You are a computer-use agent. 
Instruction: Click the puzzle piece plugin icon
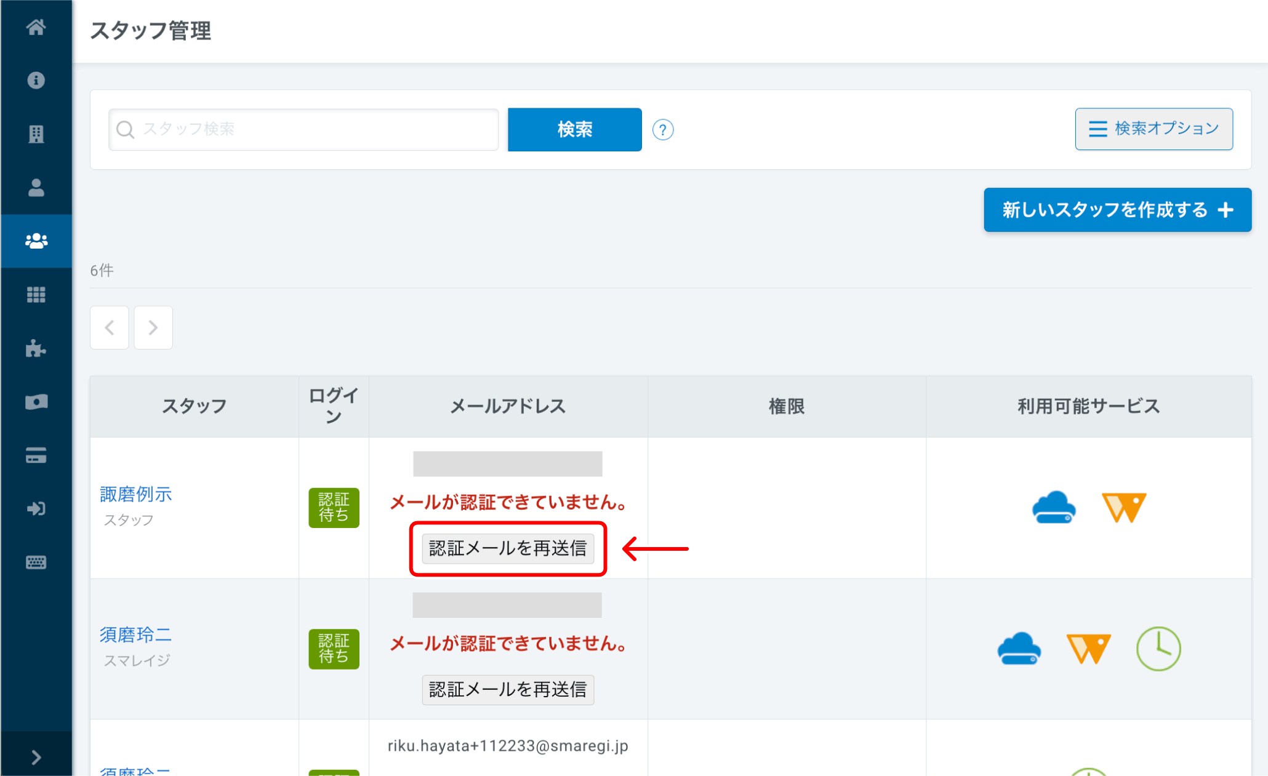click(x=36, y=348)
